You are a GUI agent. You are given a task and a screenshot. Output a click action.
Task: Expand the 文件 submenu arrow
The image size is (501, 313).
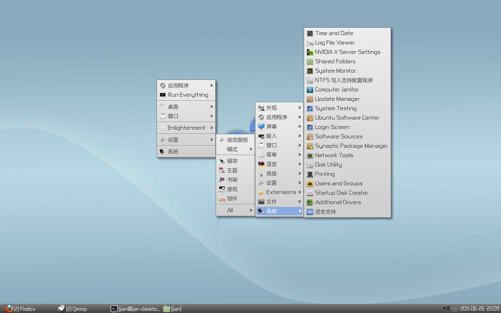click(299, 201)
